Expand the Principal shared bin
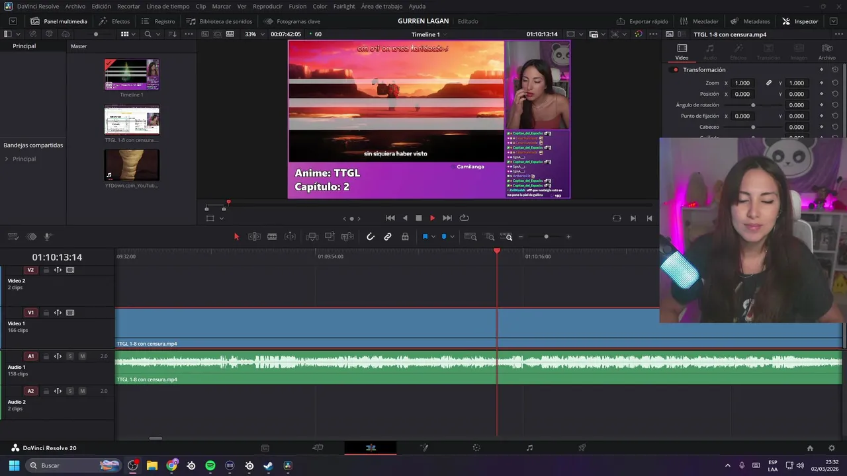847x476 pixels. pyautogui.click(x=7, y=159)
